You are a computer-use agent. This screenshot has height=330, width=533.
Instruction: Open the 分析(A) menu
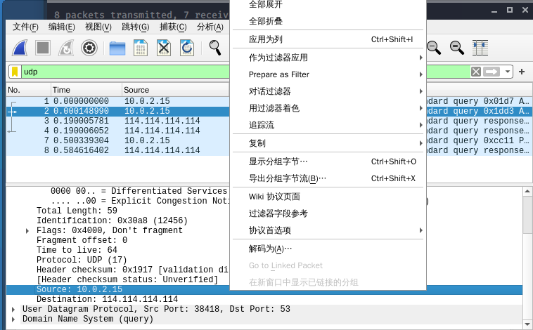click(x=210, y=27)
